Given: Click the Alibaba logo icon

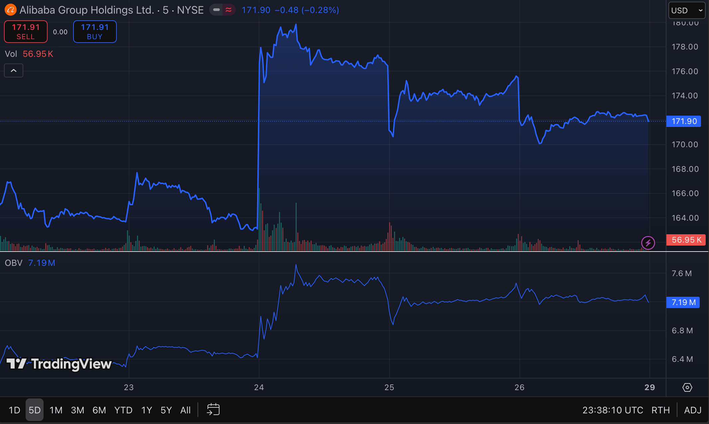Looking at the screenshot, I should click(10, 10).
